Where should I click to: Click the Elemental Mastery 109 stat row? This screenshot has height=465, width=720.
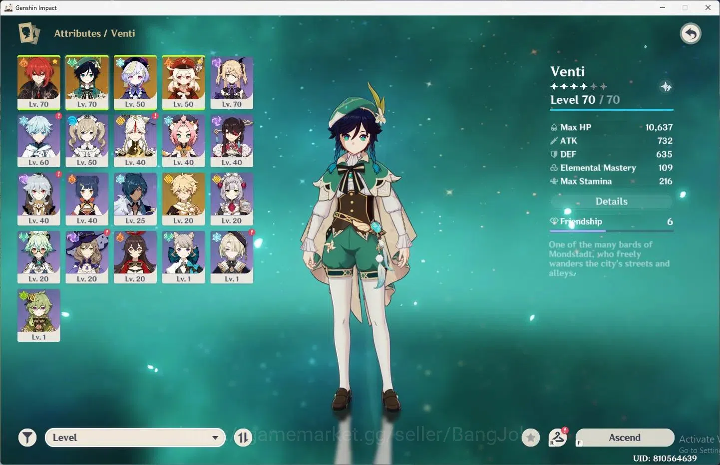coord(612,168)
